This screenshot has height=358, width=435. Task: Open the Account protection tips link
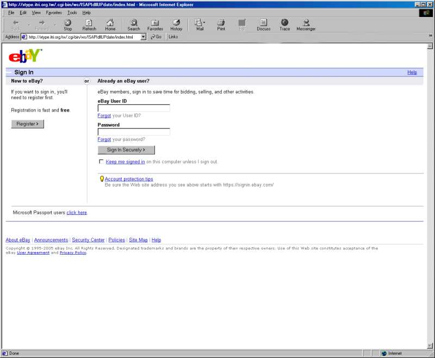pos(129,179)
